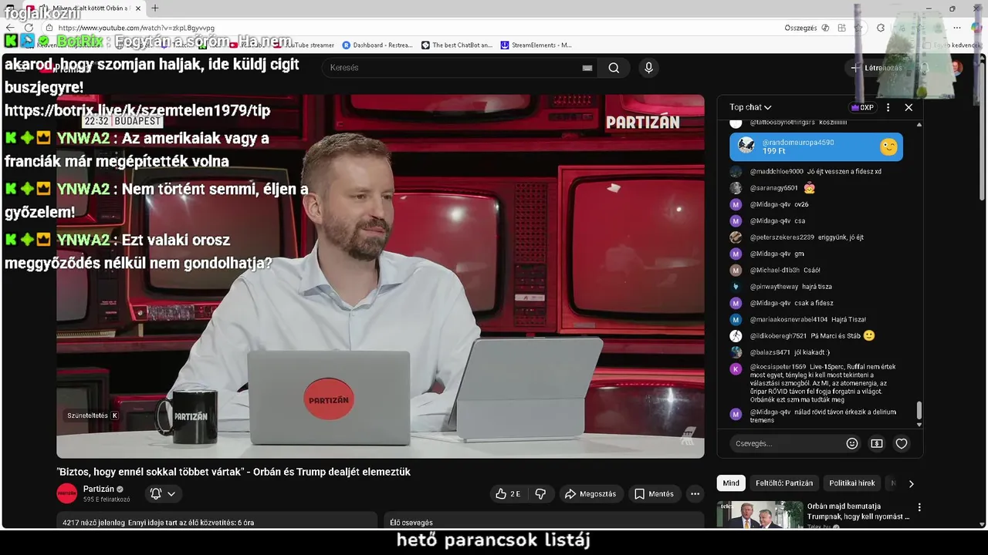Viewport: 988px width, 555px height.
Task: Click chat username @pinwaytheway
Action: [x=774, y=287]
